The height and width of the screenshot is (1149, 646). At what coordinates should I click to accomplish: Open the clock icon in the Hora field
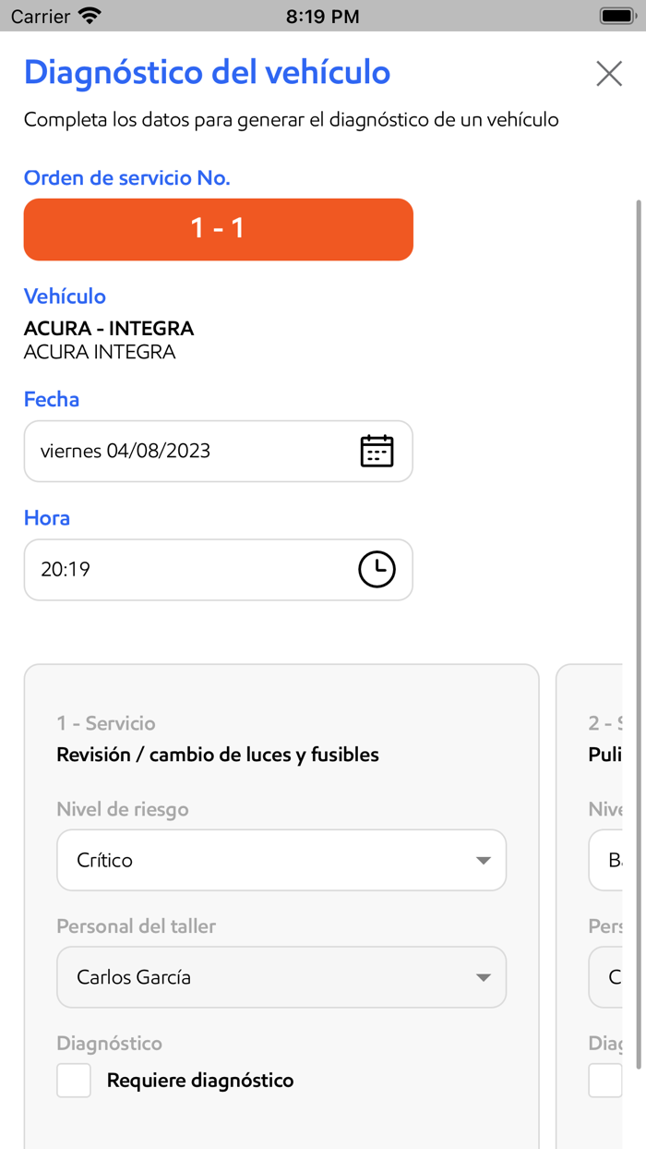[x=377, y=570]
